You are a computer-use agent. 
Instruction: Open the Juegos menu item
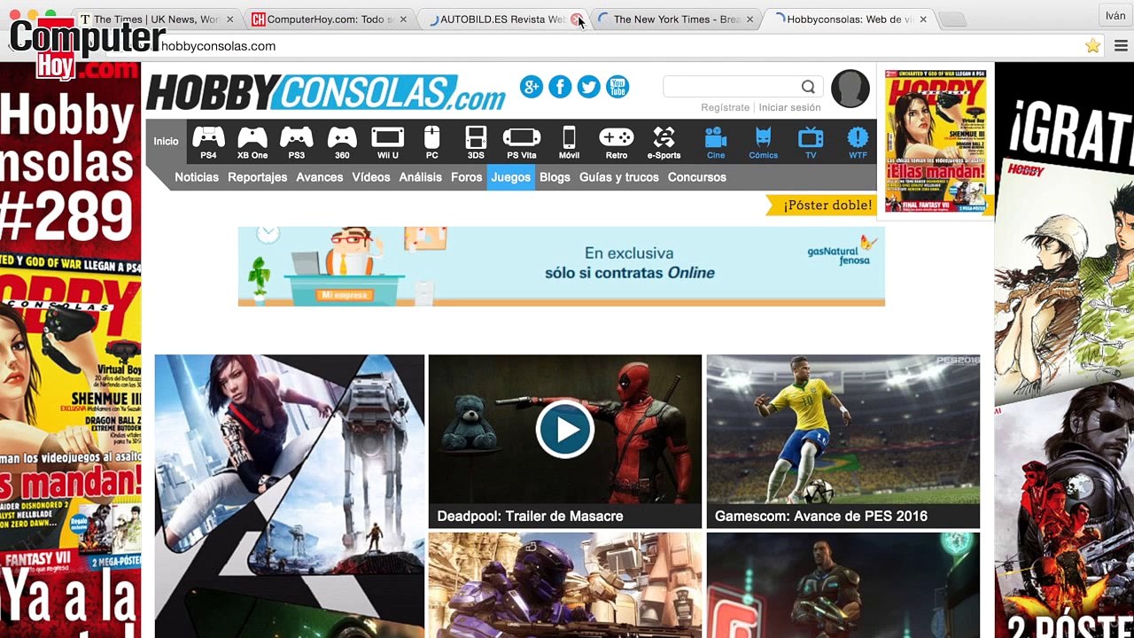(510, 177)
